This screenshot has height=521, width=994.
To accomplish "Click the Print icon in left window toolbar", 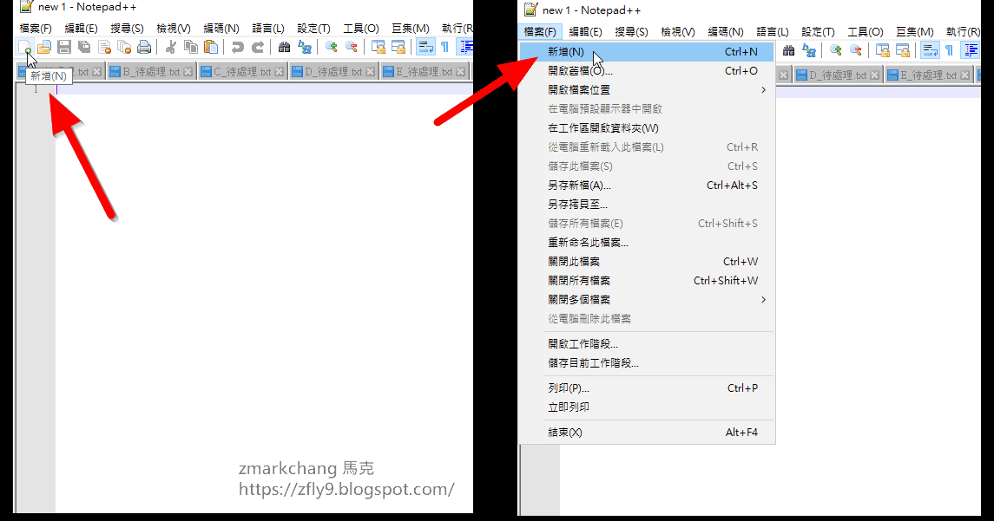I will (x=144, y=47).
